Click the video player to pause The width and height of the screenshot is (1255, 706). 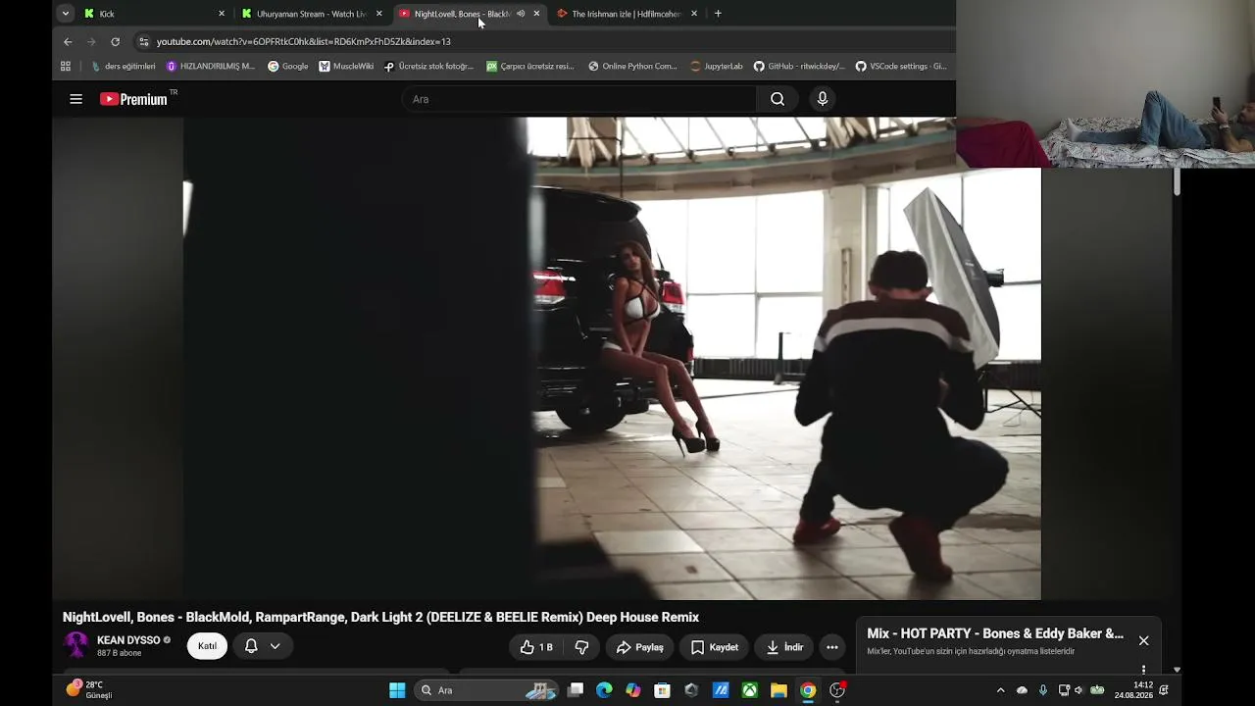612,358
